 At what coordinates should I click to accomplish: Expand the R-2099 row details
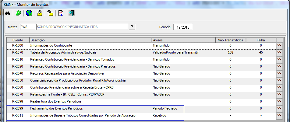coord(279,109)
